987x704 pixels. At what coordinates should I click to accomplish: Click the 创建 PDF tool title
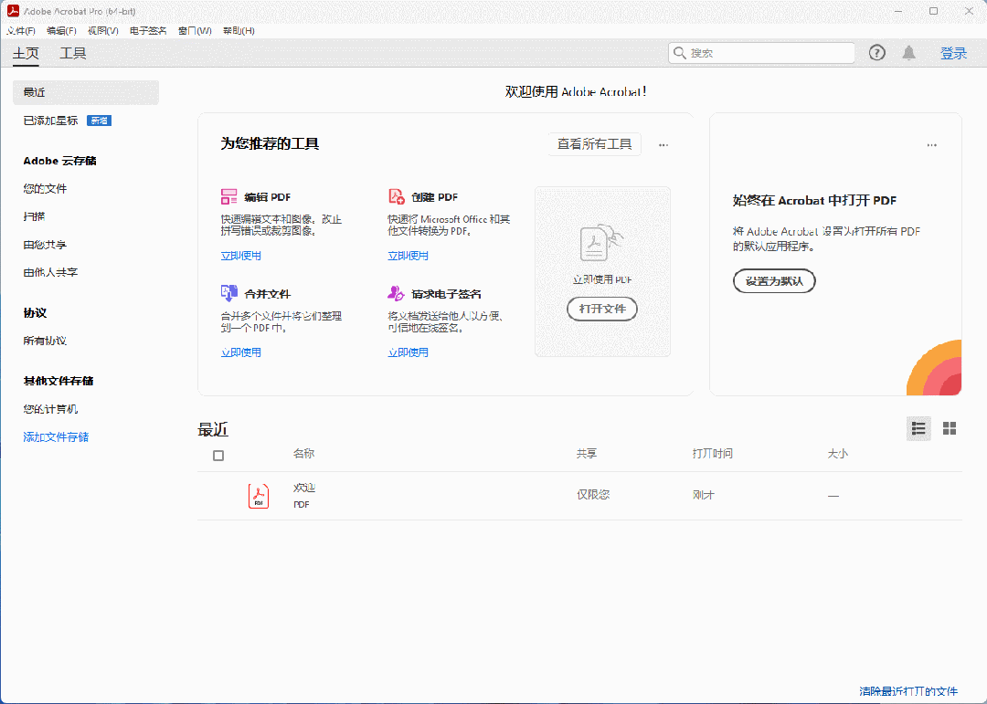coord(434,197)
